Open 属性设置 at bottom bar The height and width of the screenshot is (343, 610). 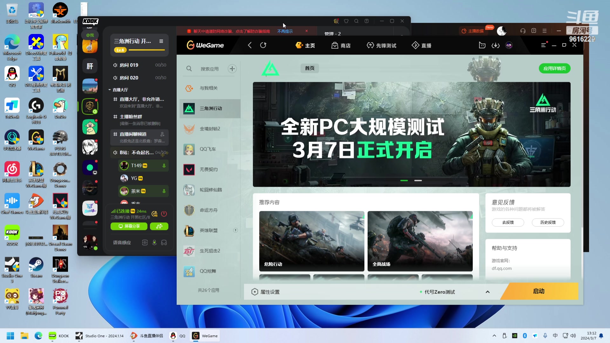[266, 292]
